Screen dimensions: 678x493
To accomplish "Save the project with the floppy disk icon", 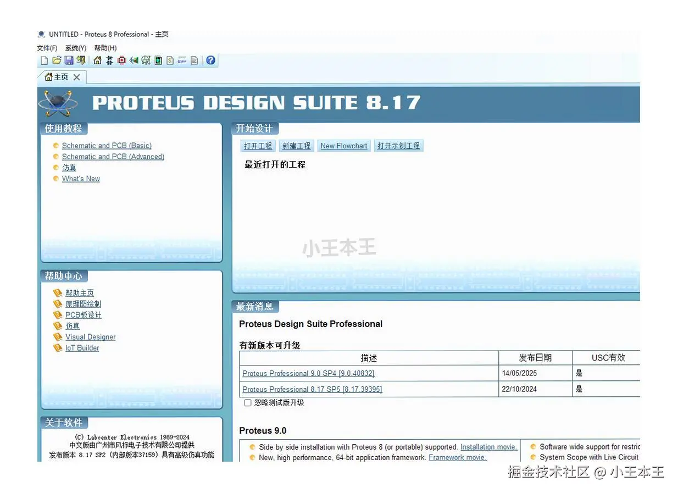I will (69, 60).
